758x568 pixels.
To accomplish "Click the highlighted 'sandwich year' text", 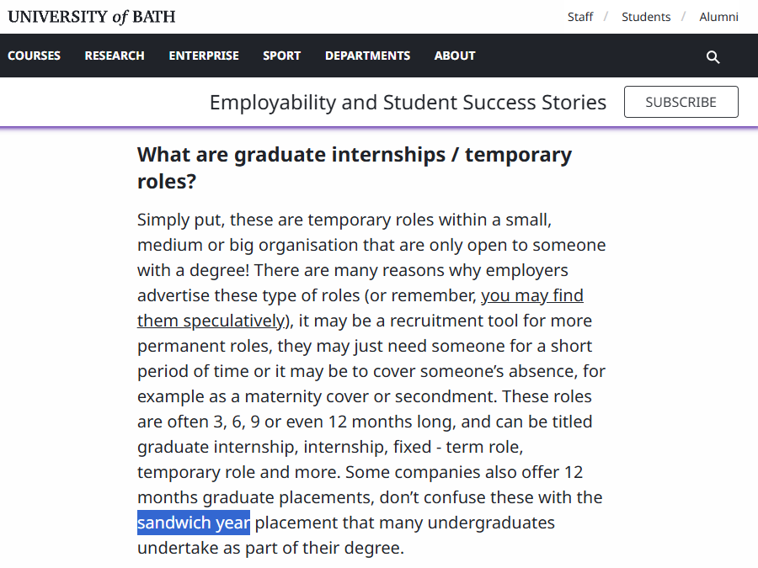I will [194, 523].
